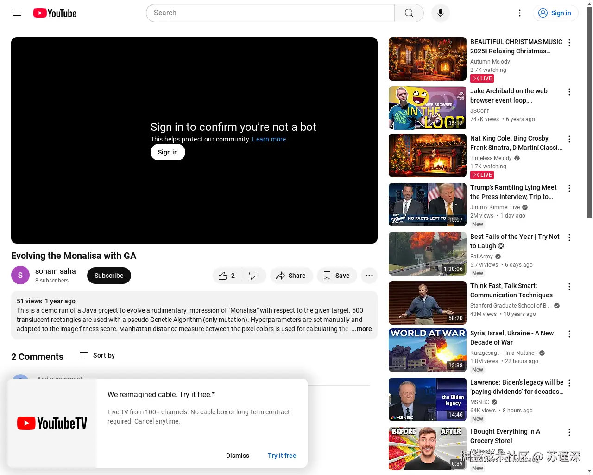593x475 pixels.
Task: Open title 'Best Fails of the Year'
Action: (515, 241)
